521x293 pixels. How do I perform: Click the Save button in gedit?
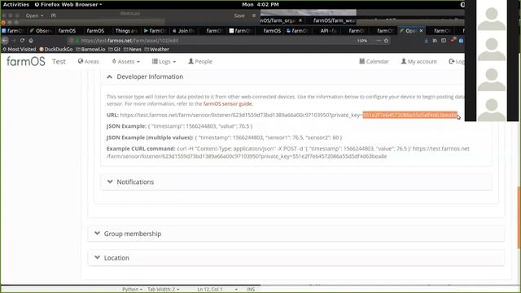[x=239, y=15]
